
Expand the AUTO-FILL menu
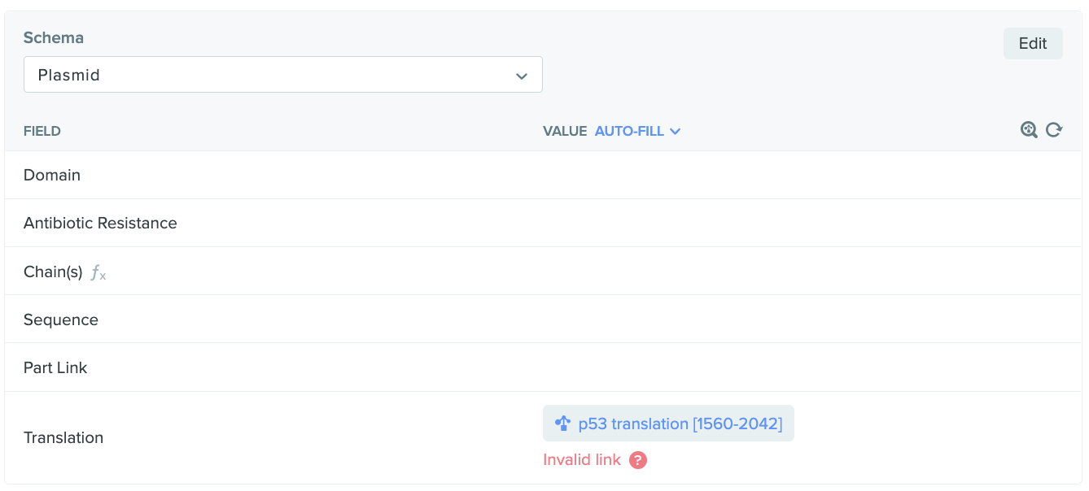pyautogui.click(x=637, y=131)
